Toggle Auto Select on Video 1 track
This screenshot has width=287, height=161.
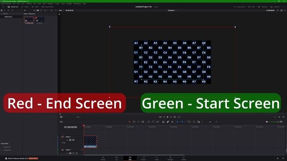click(70, 140)
